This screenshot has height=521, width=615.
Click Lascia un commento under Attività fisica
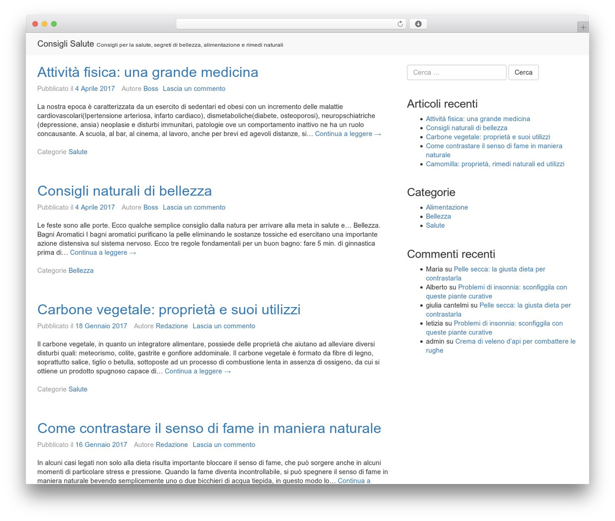coord(194,88)
